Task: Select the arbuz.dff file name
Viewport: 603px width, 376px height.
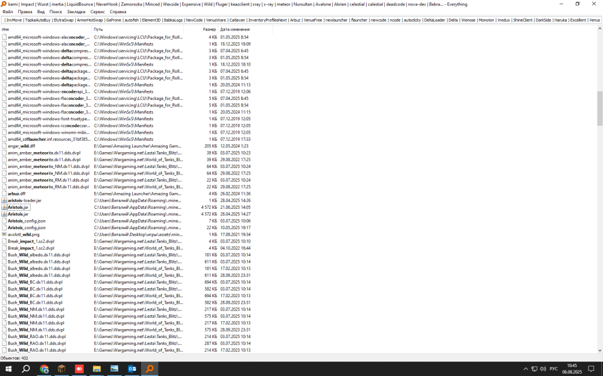Action: click(x=16, y=194)
